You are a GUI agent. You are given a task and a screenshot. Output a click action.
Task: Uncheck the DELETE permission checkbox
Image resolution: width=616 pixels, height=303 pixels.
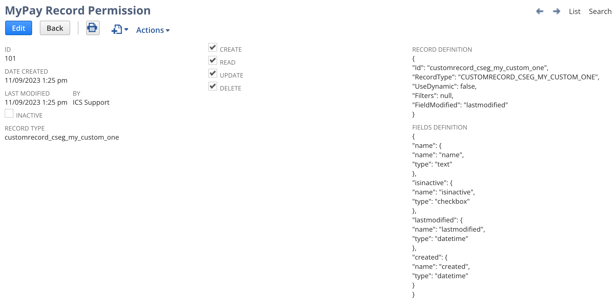(x=212, y=86)
